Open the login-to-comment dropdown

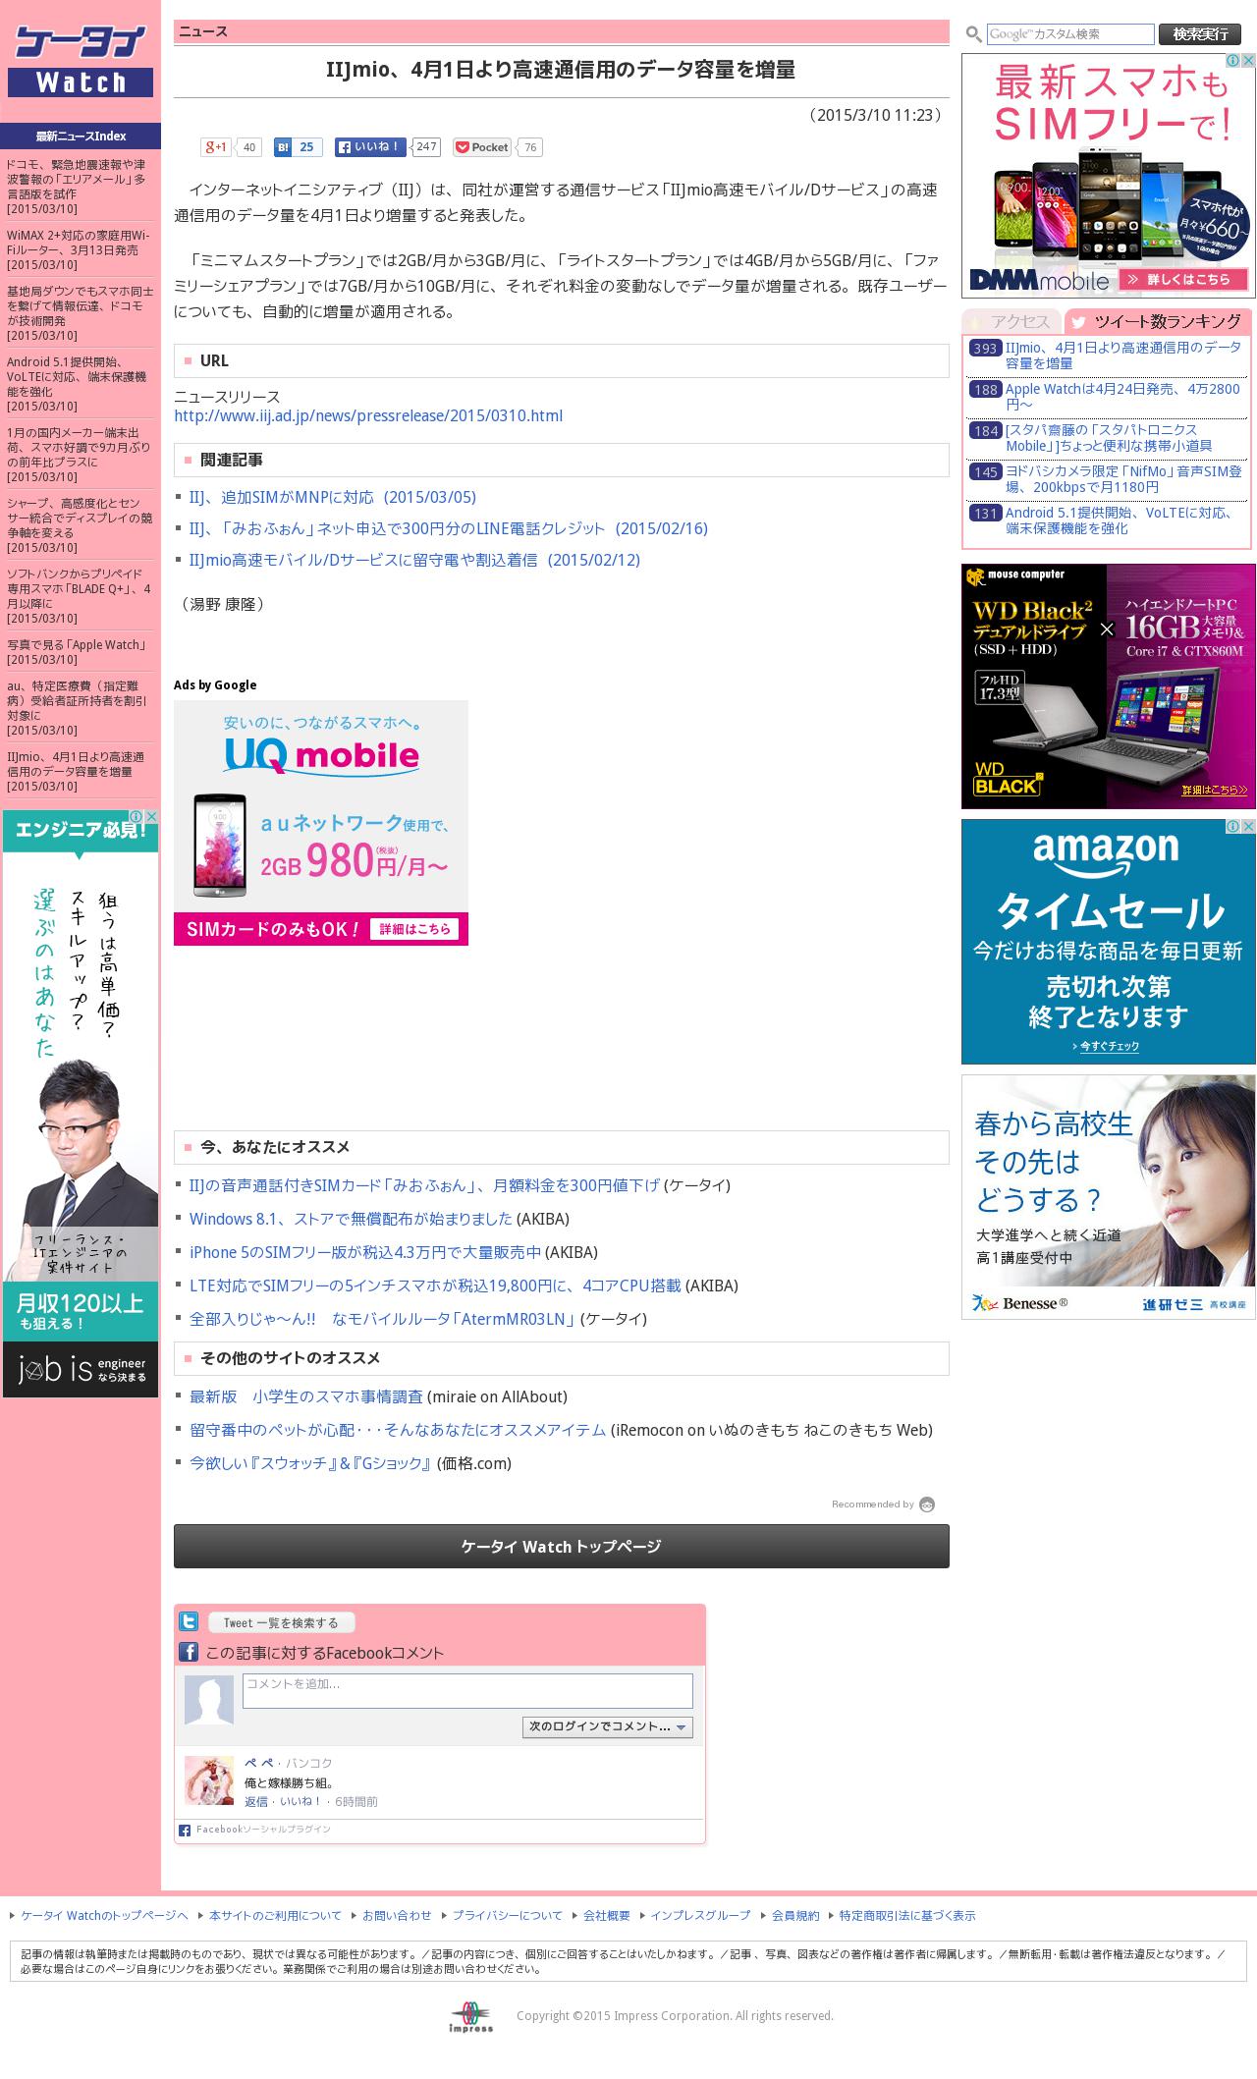(x=608, y=1726)
